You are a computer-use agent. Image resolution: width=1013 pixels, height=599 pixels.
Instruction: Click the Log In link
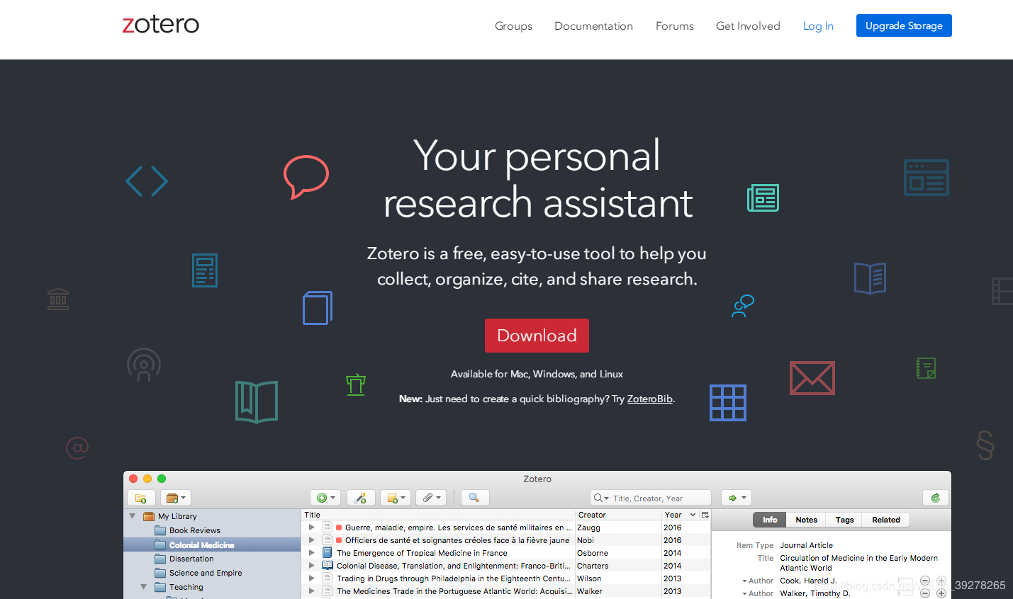click(818, 25)
